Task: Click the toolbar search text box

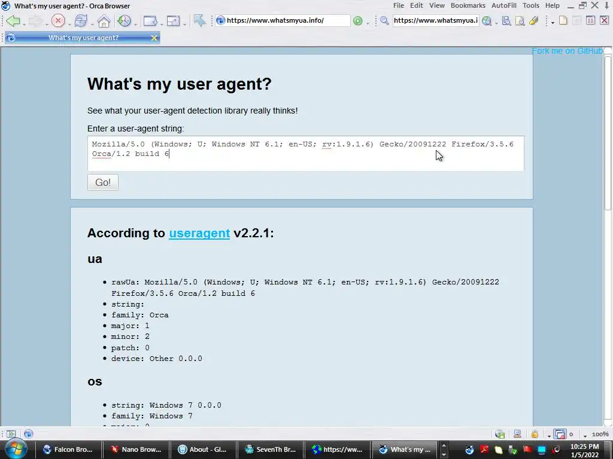Action: pyautogui.click(x=436, y=20)
